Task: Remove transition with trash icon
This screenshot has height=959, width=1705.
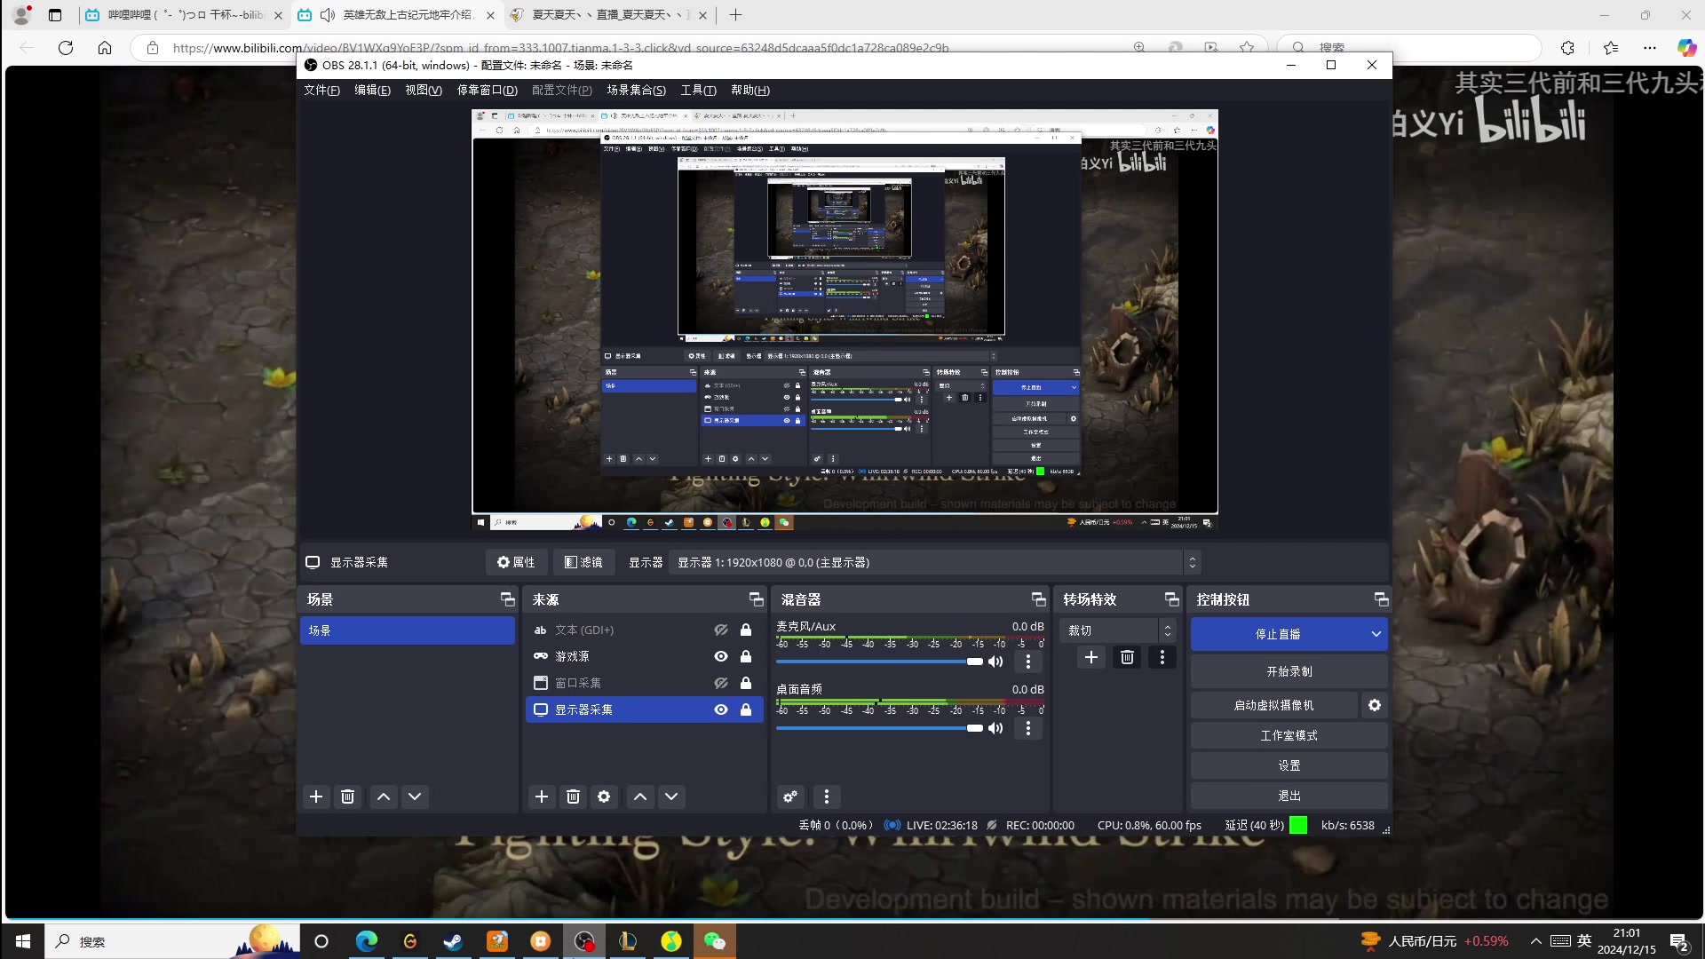Action: pyautogui.click(x=1127, y=657)
